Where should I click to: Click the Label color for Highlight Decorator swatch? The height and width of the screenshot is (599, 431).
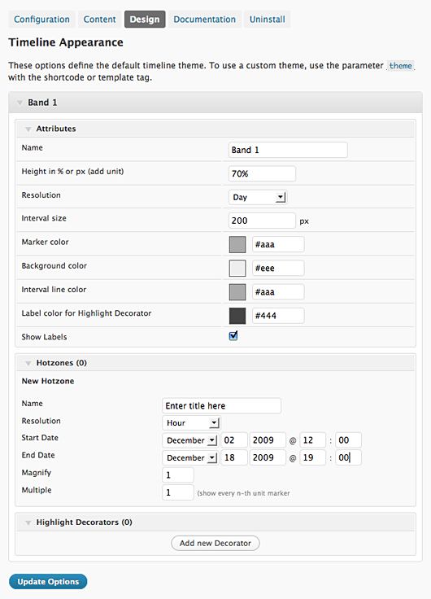pos(237,316)
